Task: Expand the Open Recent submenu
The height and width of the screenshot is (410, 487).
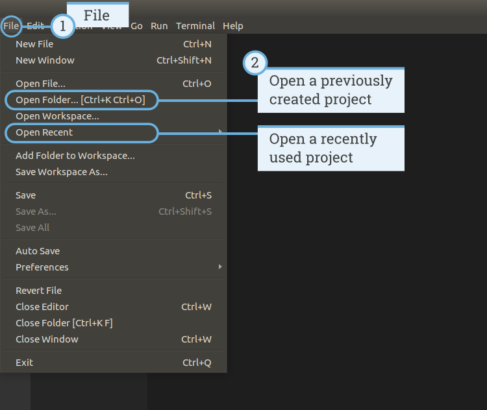Action: 114,132
